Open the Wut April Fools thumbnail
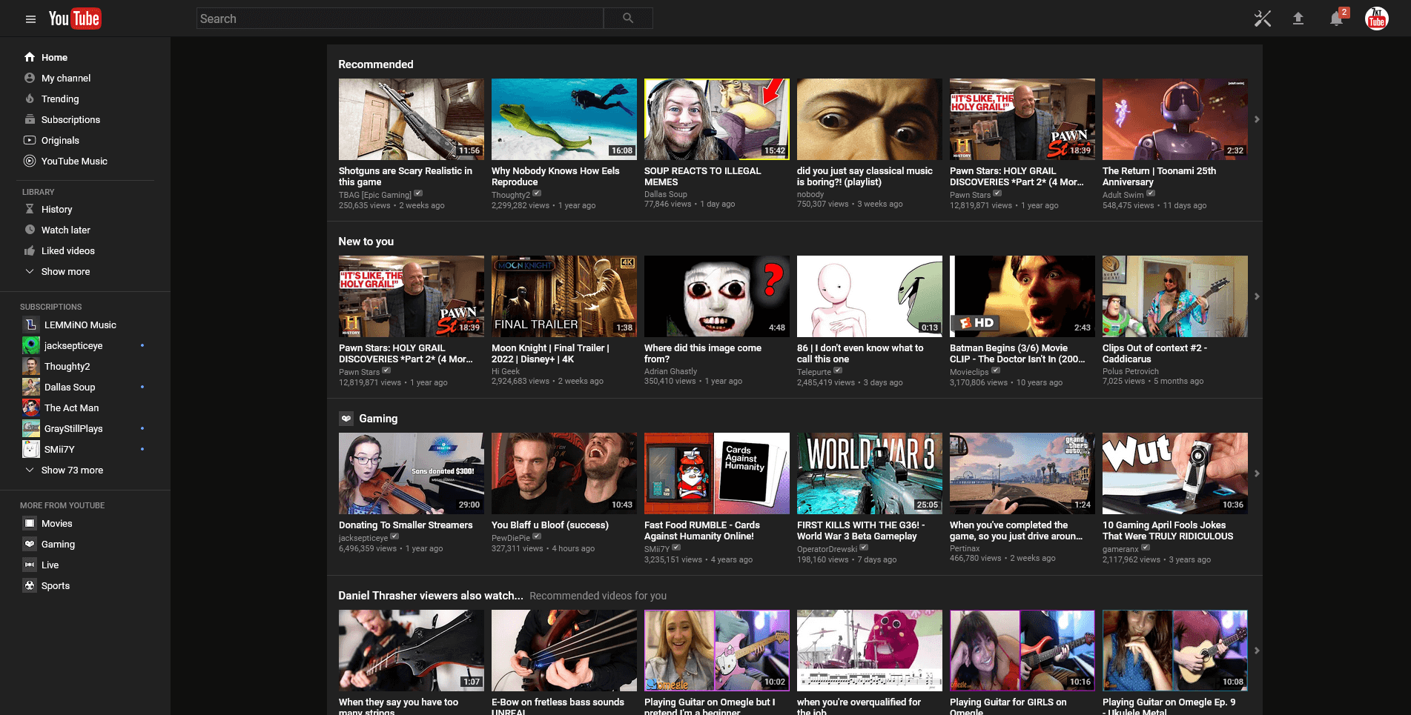The height and width of the screenshot is (715, 1411). 1174,473
